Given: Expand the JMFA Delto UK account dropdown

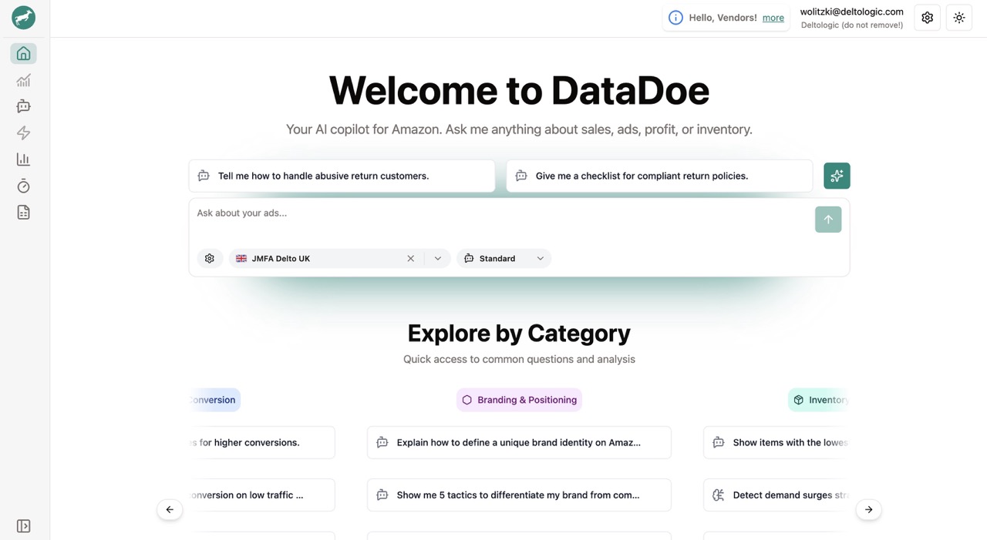Looking at the screenshot, I should click(x=438, y=259).
